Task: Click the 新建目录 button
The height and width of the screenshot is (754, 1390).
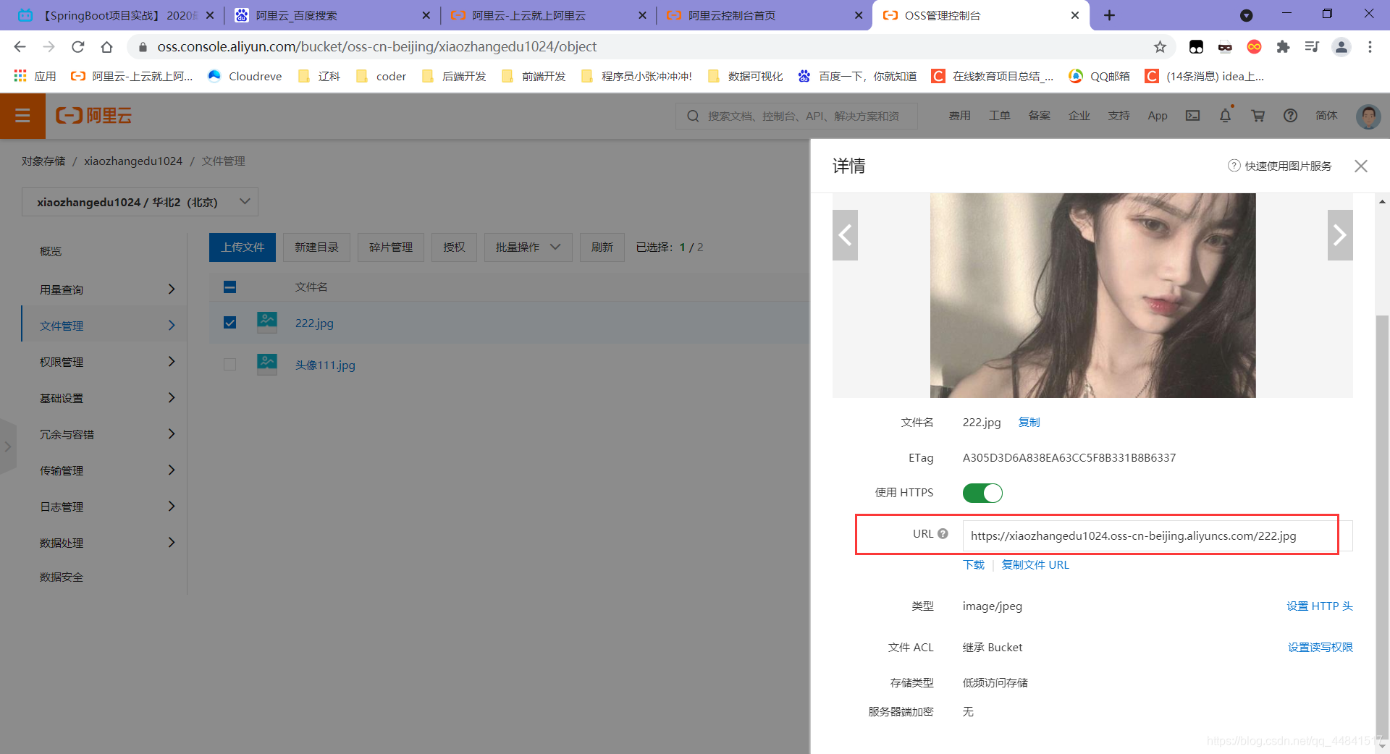Action: coord(316,247)
